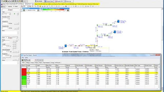Click the magnifier zoom-out icon beside zoom box
The height and width of the screenshot is (92, 164).
click(x=22, y=6)
